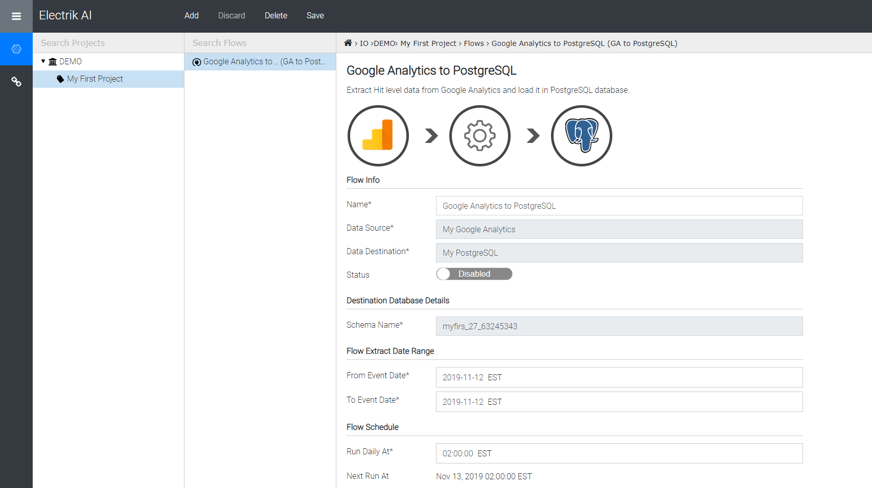Enable the flow Status toggle
Screen dimensions: 872x488
tap(474, 274)
